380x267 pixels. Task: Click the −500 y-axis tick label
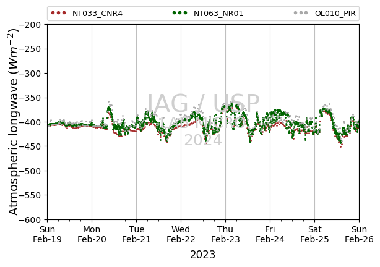coord(31,171)
